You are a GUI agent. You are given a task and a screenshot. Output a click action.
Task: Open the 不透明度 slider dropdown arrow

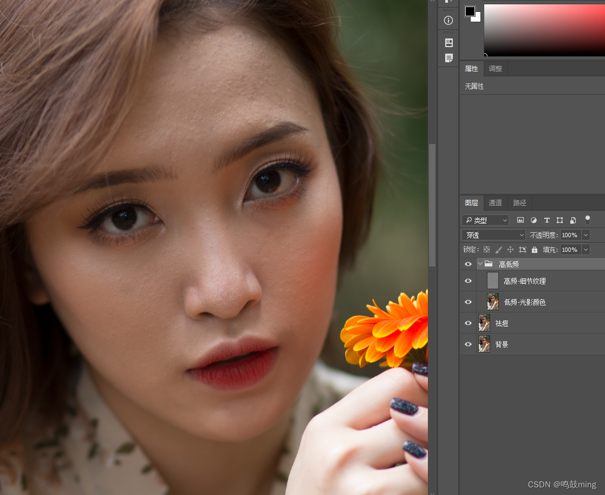pos(586,235)
